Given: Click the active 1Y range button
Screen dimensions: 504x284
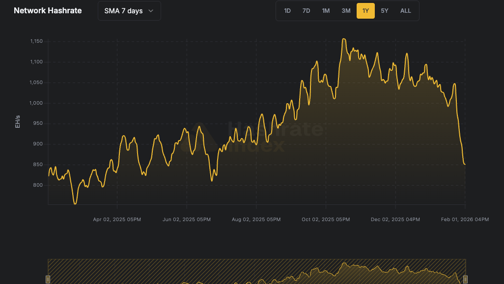Looking at the screenshot, I should [x=365, y=10].
